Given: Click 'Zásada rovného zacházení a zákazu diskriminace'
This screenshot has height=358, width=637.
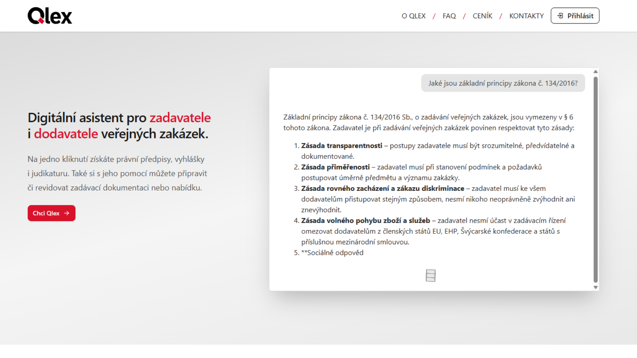Looking at the screenshot, I should coord(383,189).
